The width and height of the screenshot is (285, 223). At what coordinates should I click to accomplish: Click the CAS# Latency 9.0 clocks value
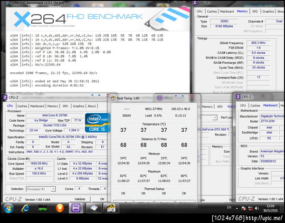(x=258, y=53)
